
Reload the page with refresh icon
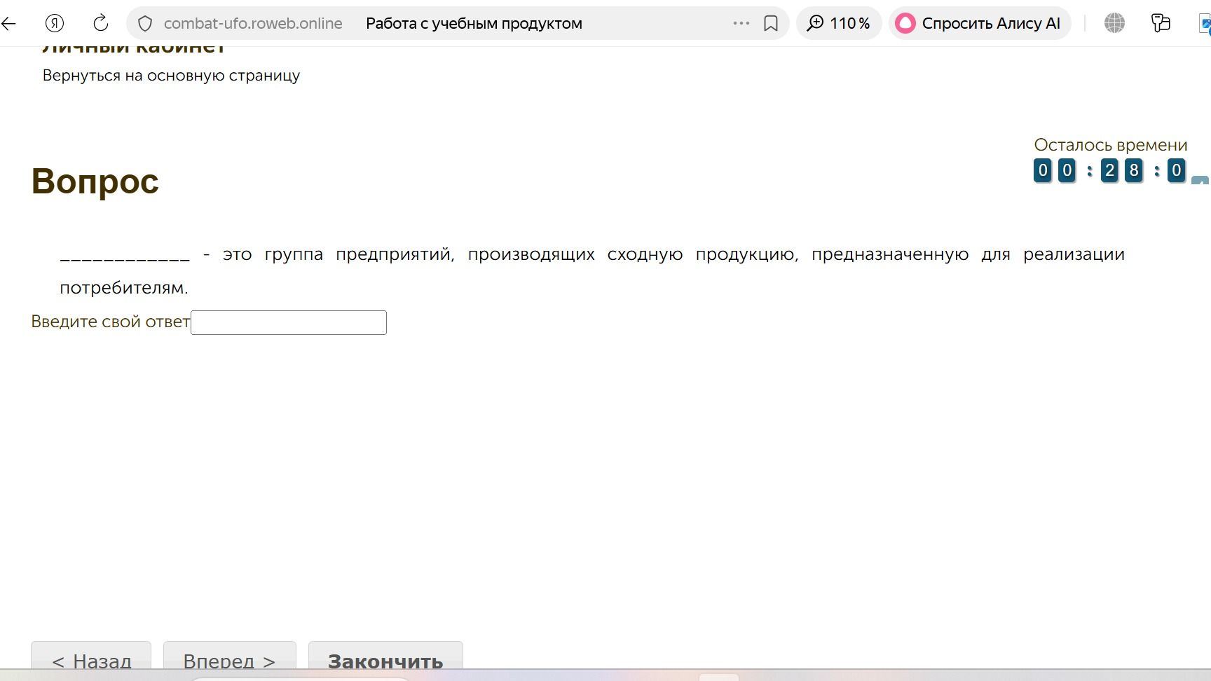pyautogui.click(x=101, y=23)
